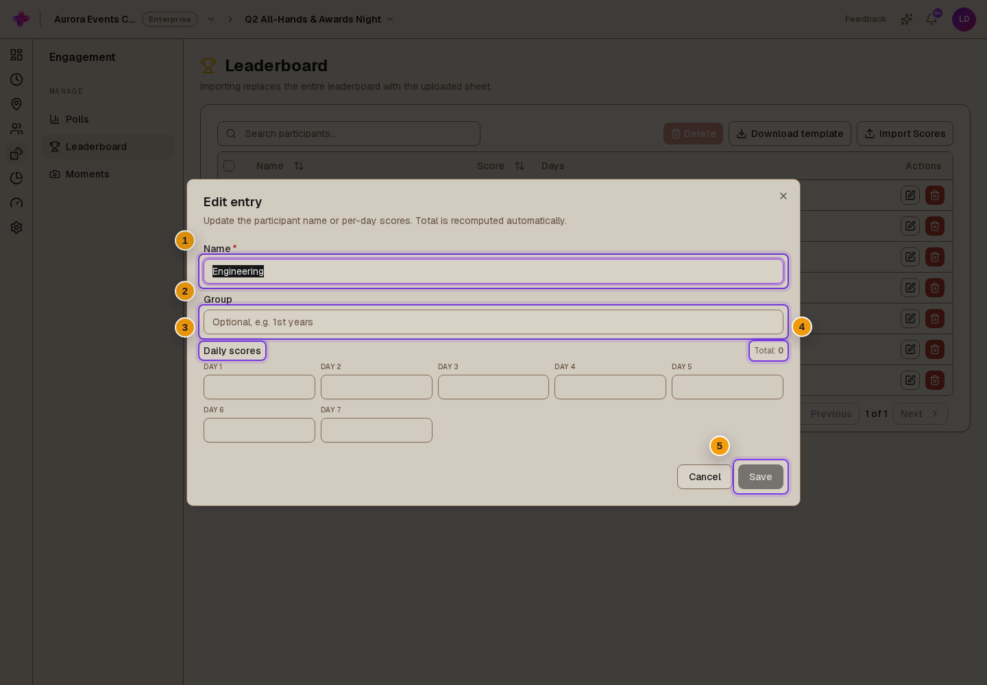The width and height of the screenshot is (987, 685).
Task: Click the red Delete button
Action: tap(693, 134)
